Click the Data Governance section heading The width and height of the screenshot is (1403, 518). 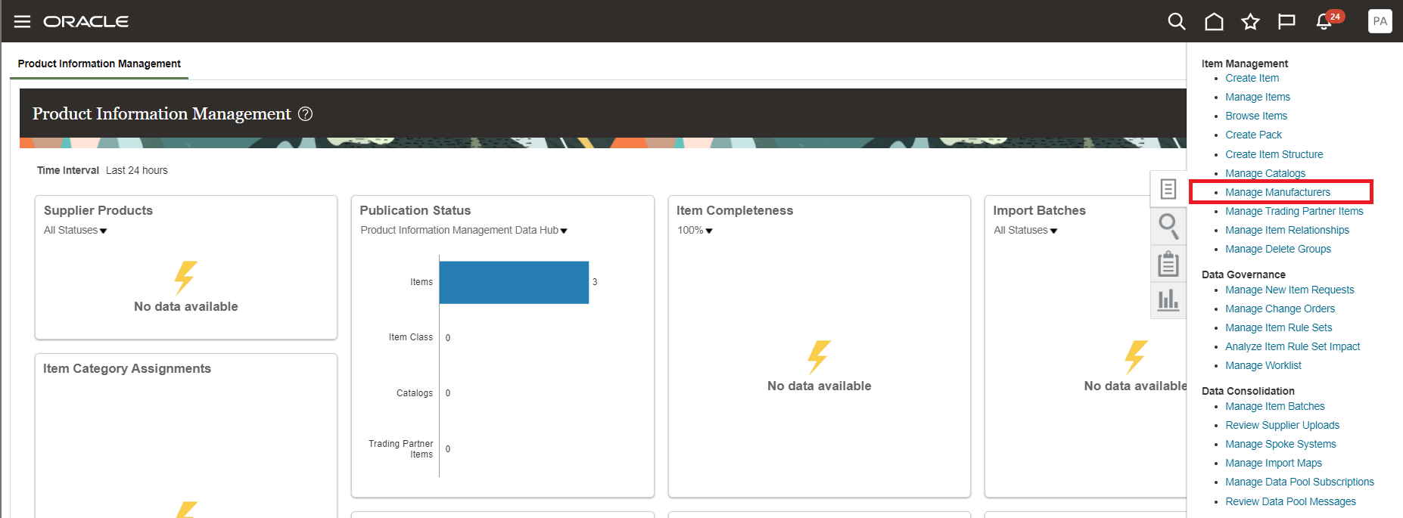tap(1243, 275)
